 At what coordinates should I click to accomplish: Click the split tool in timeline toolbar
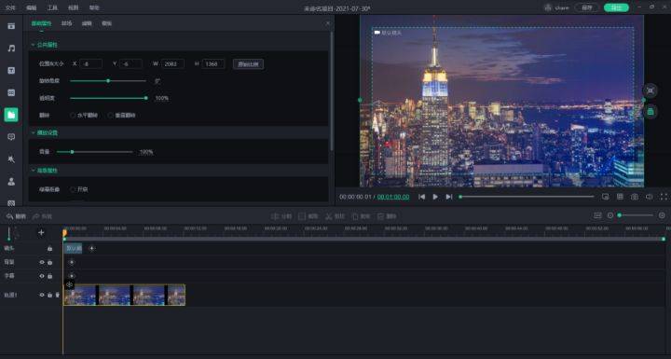coord(281,216)
